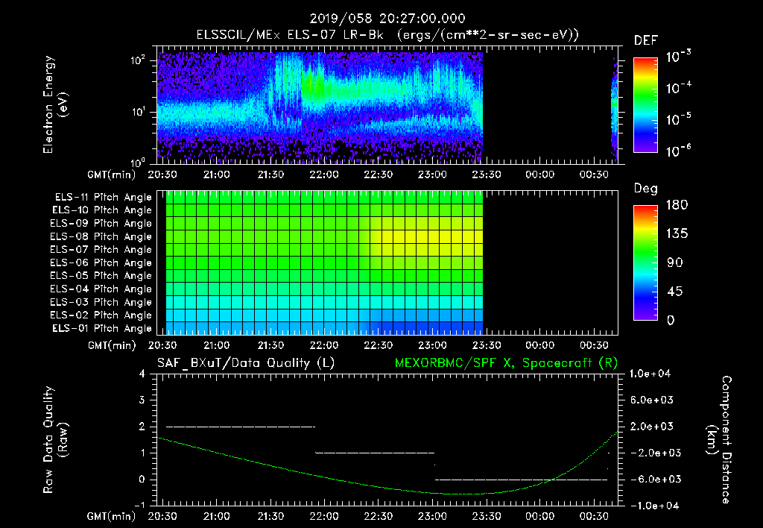
Task: Select the ELS-05 Pitch Angle row label
Action: click(x=101, y=276)
